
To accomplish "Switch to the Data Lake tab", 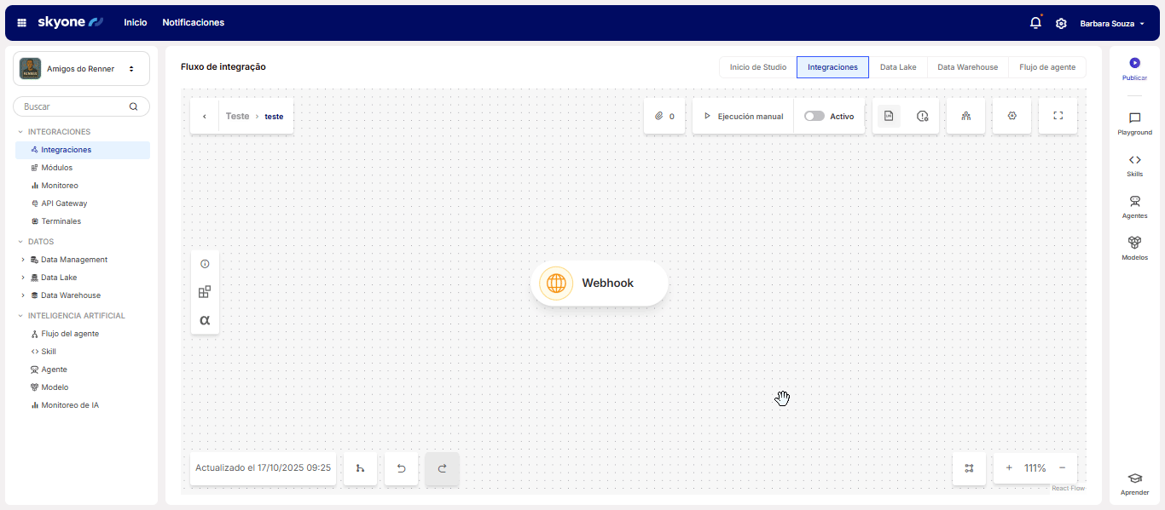I will pyautogui.click(x=897, y=67).
